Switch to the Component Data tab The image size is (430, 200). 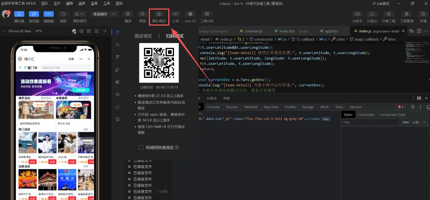pos(392,115)
